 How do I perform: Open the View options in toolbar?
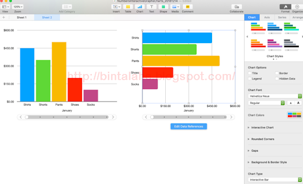5,7
